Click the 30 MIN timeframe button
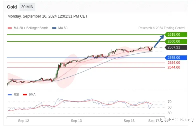 27,7
